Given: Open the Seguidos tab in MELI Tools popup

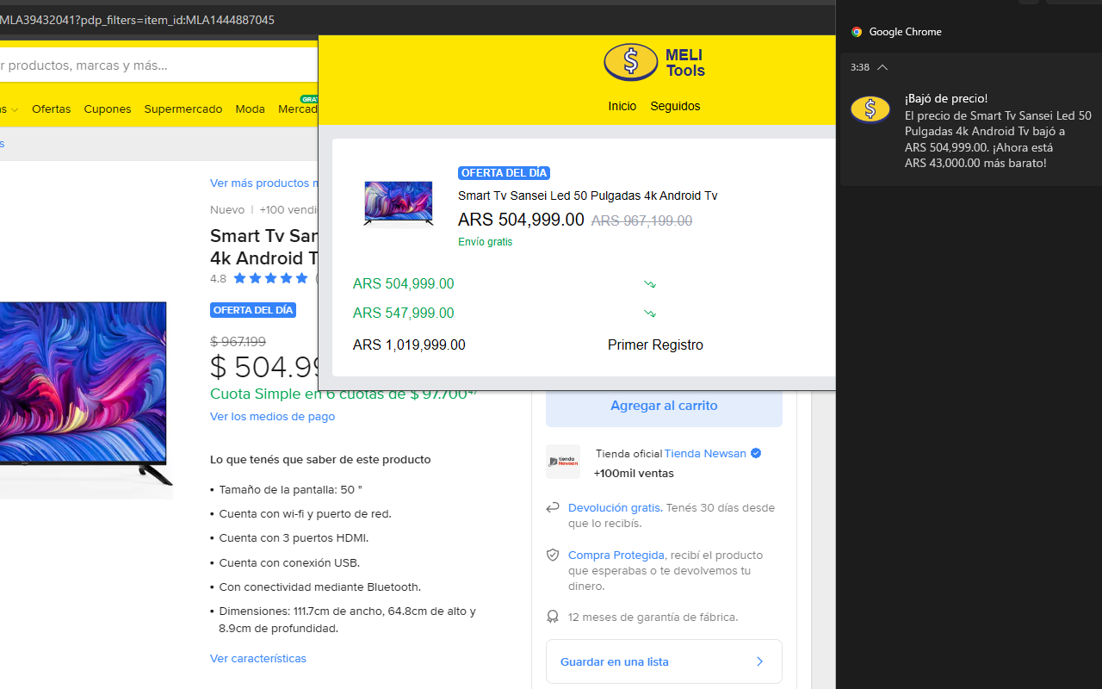Looking at the screenshot, I should tap(675, 106).
